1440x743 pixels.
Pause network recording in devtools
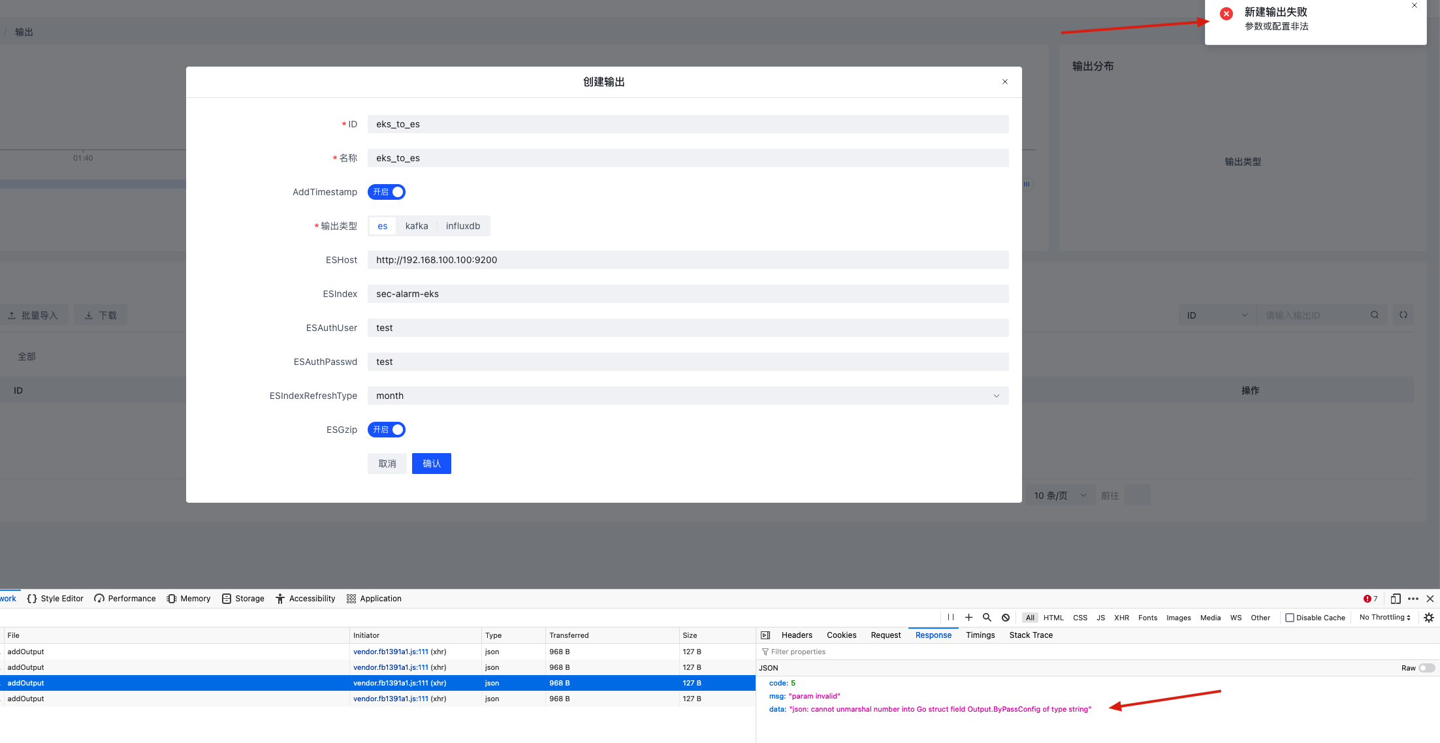951,617
